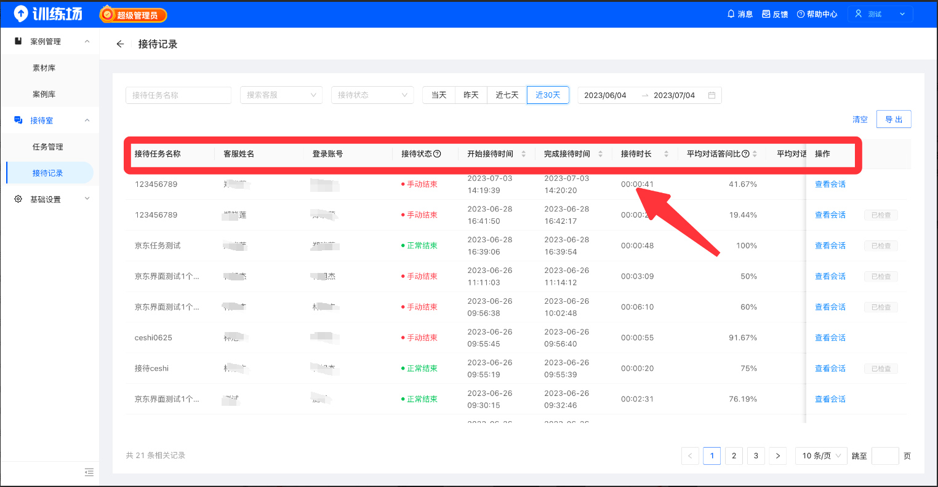The height and width of the screenshot is (487, 938).
Task: Open the 测试 user account dropdown
Action: click(880, 14)
